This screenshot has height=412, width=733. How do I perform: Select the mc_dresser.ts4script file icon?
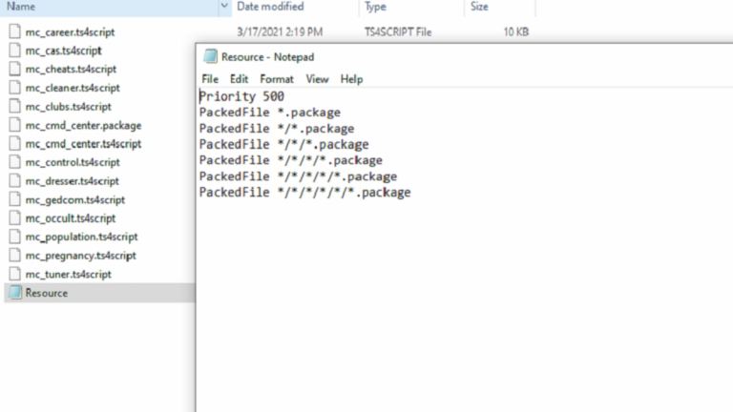14,181
